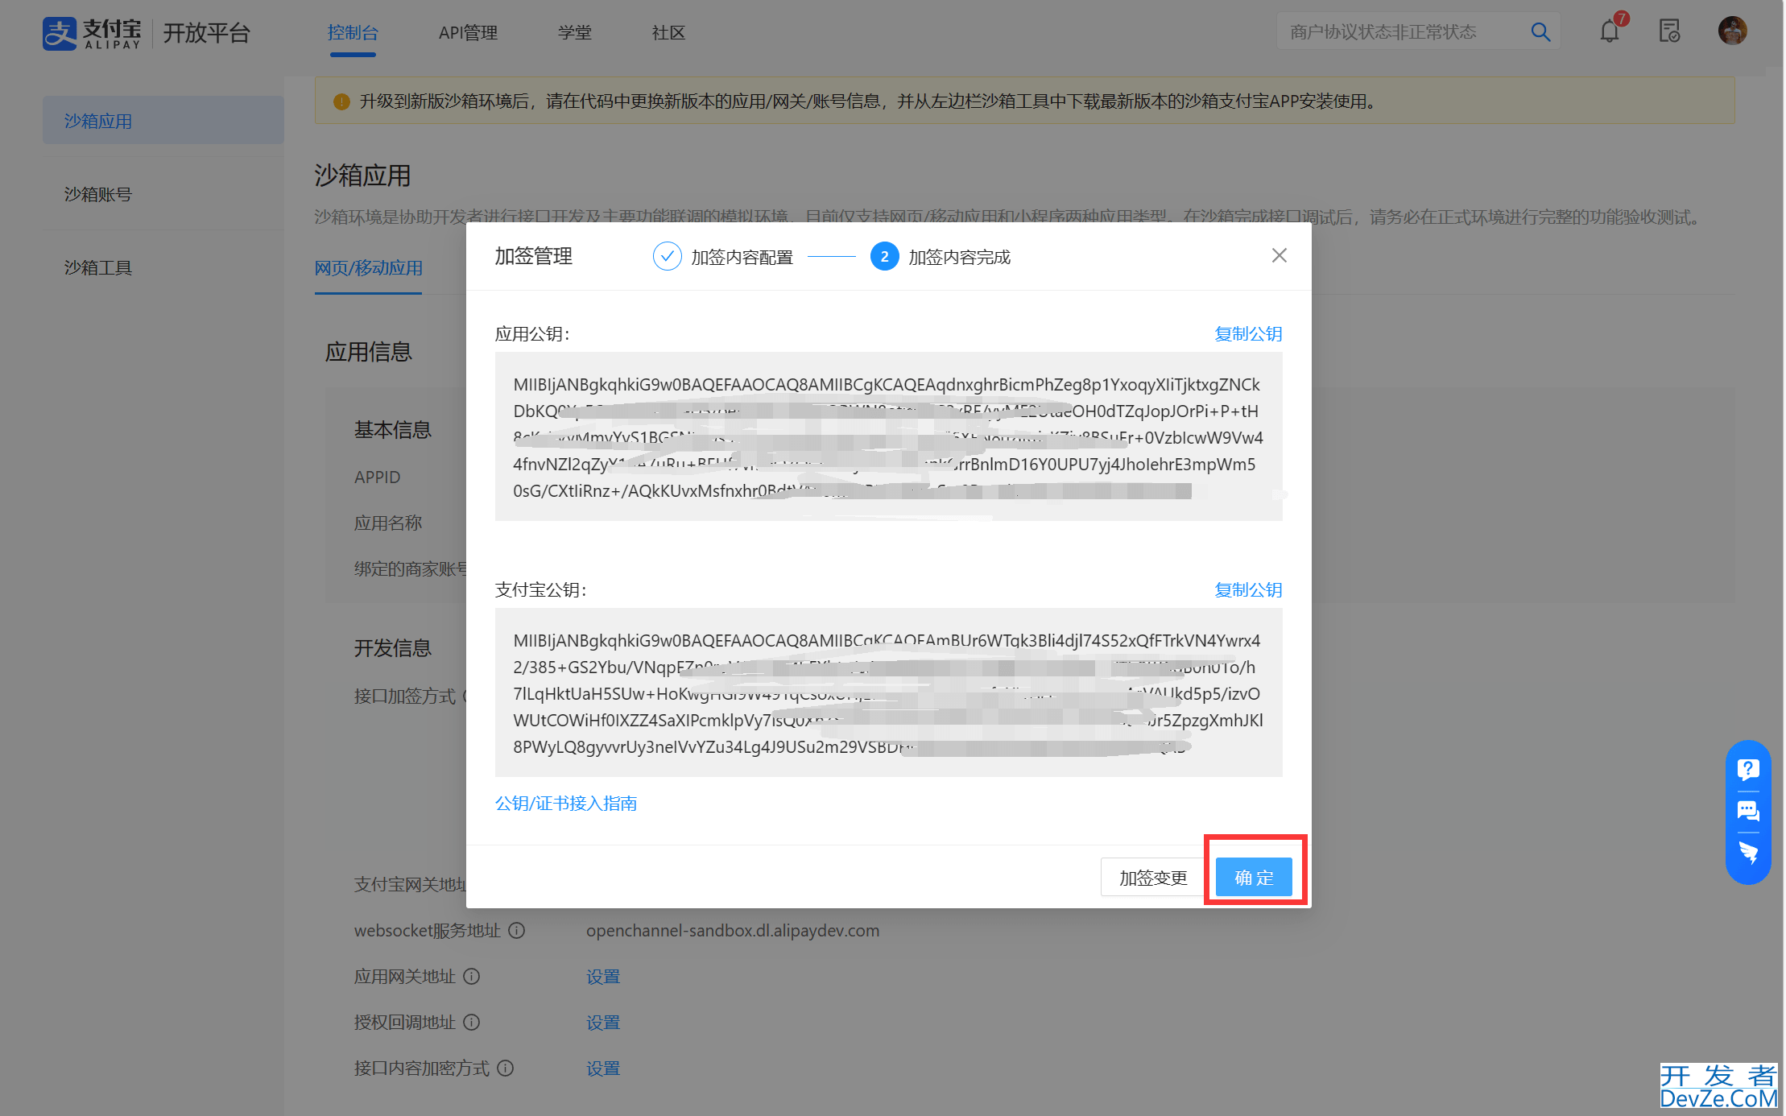The height and width of the screenshot is (1116, 1786).
Task: Open the user avatar menu
Action: point(1732,31)
